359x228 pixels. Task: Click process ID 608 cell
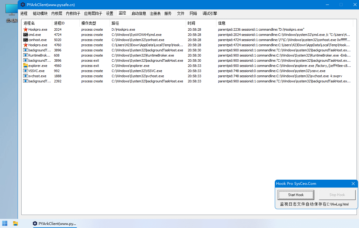pyautogui.click(x=57, y=55)
